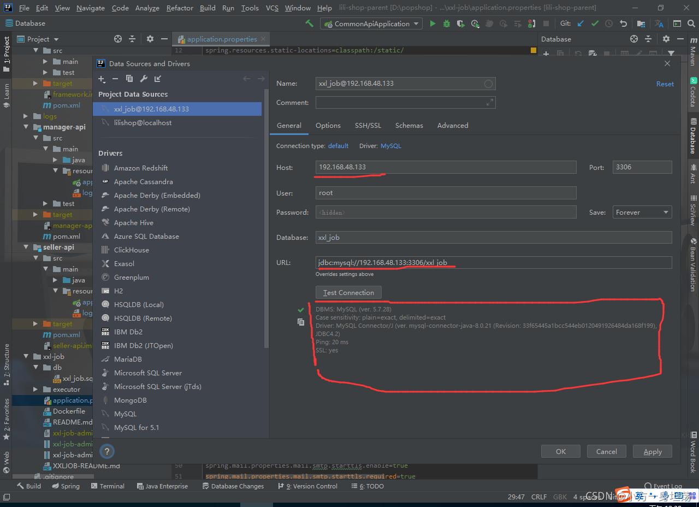Click the Test Connection button
The image size is (699, 507).
tap(348, 293)
